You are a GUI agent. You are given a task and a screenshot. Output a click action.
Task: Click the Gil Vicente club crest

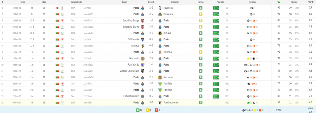(x=143, y=39)
